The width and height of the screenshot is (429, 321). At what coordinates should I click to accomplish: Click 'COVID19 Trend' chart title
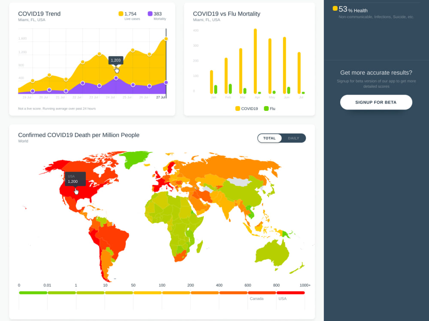[x=39, y=14]
